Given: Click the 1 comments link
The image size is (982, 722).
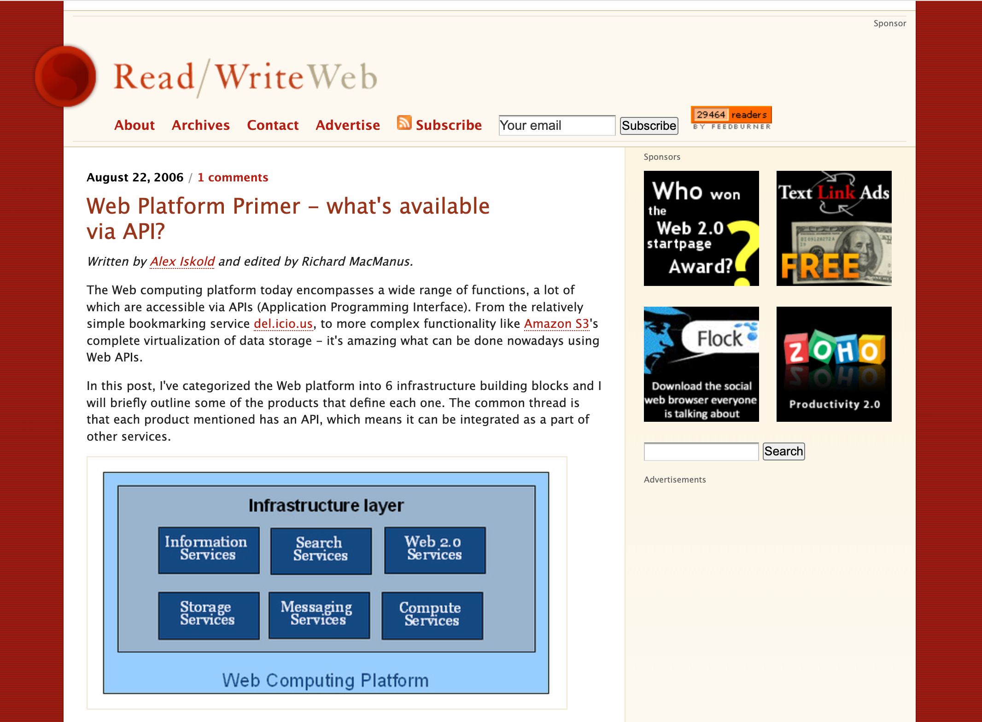Looking at the screenshot, I should pyautogui.click(x=232, y=177).
